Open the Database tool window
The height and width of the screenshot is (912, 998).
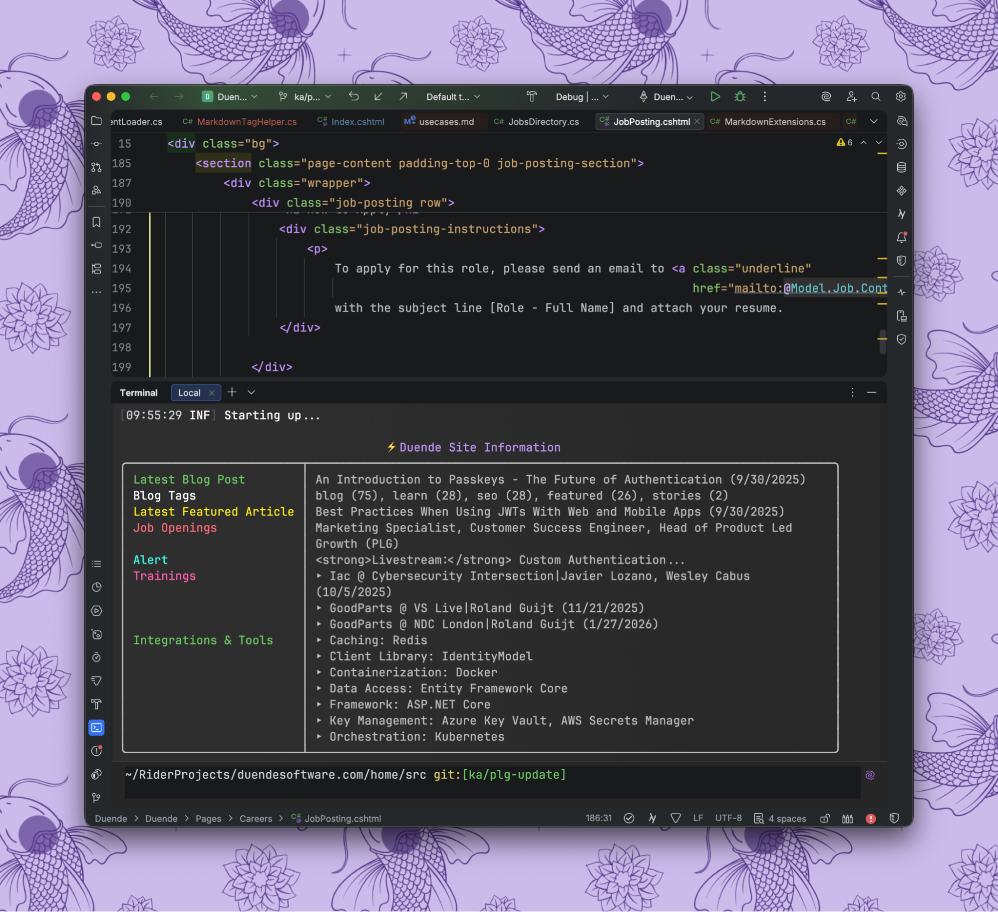click(x=901, y=167)
